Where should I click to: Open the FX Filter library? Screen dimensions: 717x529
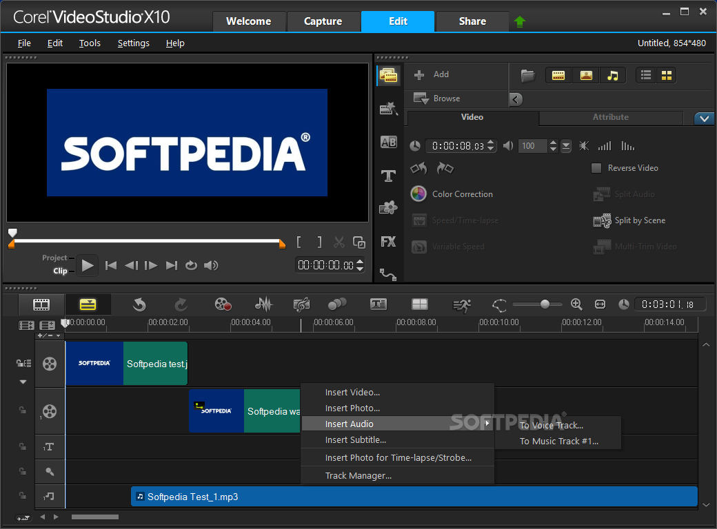point(388,241)
